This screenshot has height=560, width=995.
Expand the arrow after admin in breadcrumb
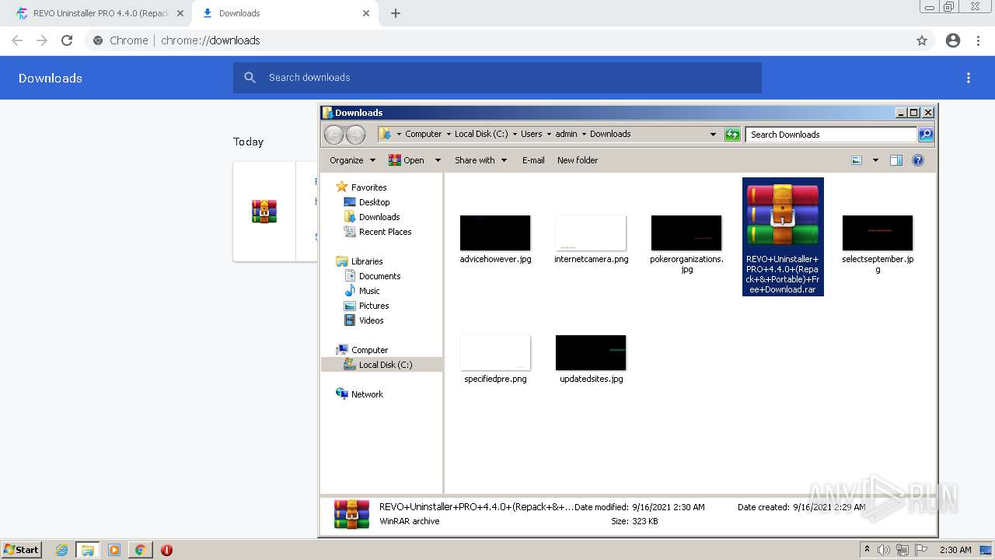[584, 135]
